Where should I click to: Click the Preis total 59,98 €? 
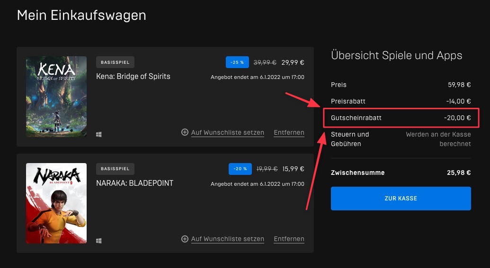pos(459,85)
